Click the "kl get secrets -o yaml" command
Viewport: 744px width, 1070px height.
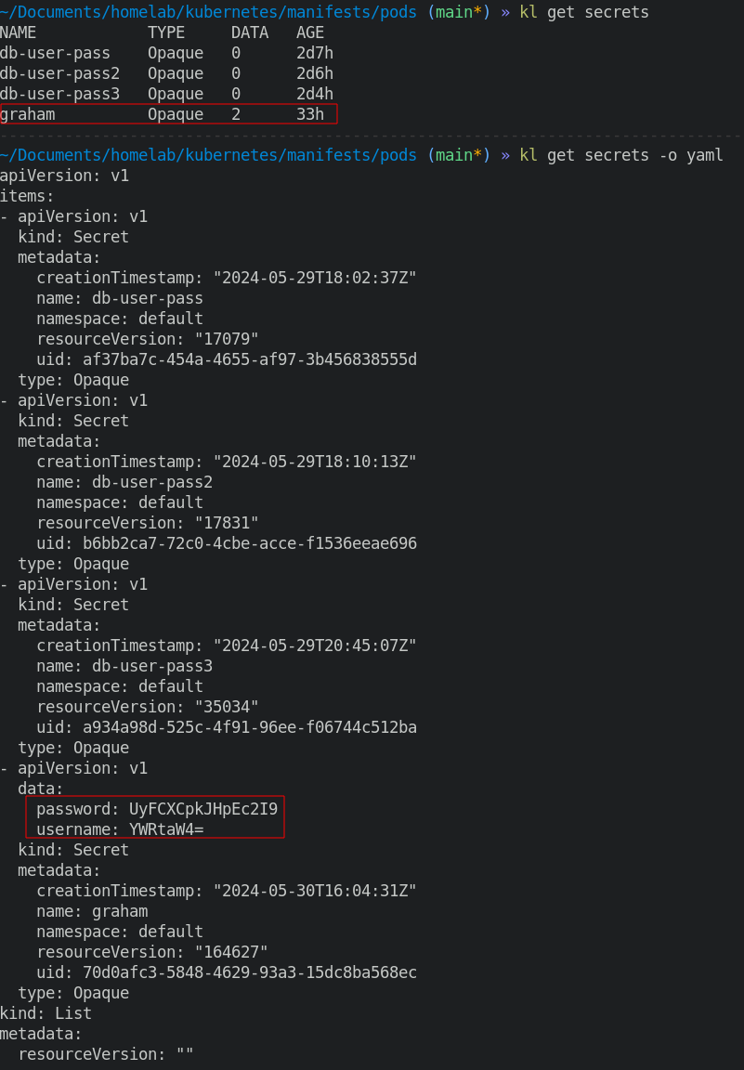620,155
